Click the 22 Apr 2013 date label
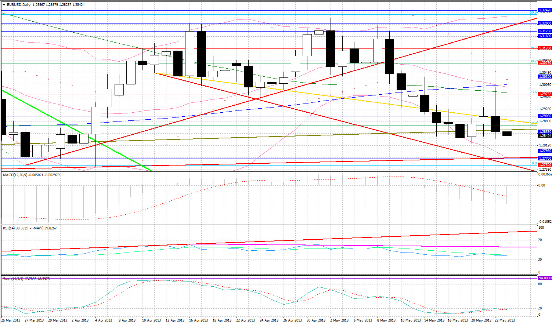This screenshot has width=552, height=323. [x=246, y=320]
